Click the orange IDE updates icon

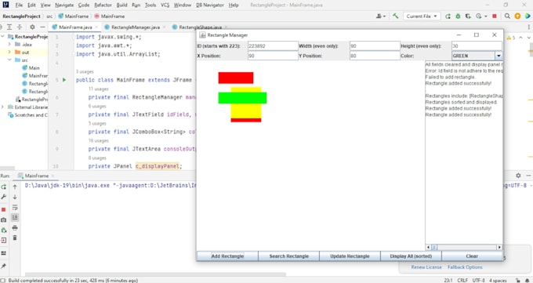pos(517,16)
